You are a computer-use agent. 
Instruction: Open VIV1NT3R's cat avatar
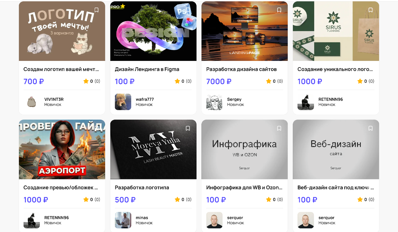click(32, 102)
